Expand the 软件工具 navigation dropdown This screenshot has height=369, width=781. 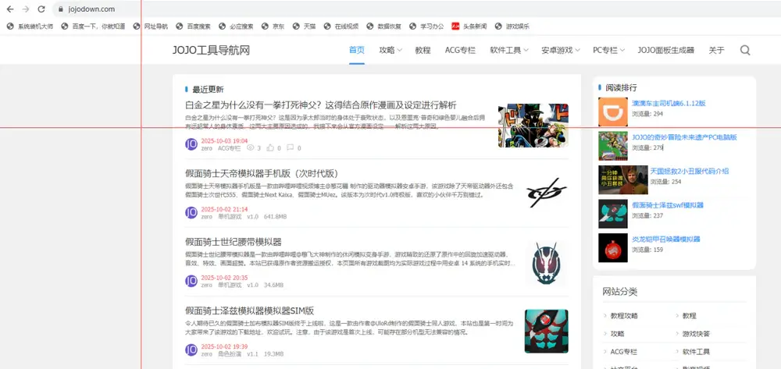coord(509,50)
